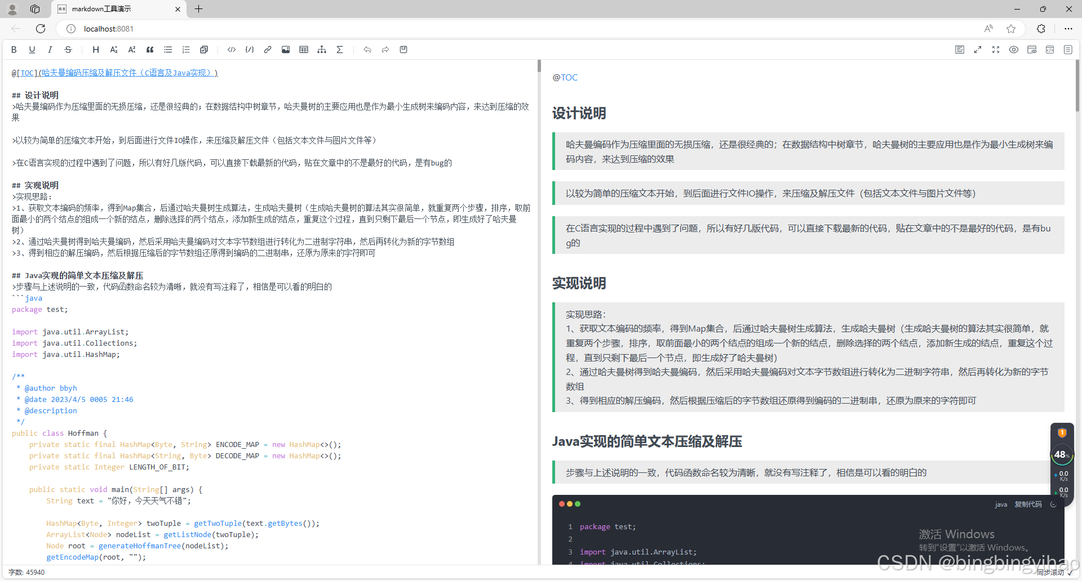The width and height of the screenshot is (1082, 581).
Task: Click the @TOC link in the preview
Action: click(565, 78)
